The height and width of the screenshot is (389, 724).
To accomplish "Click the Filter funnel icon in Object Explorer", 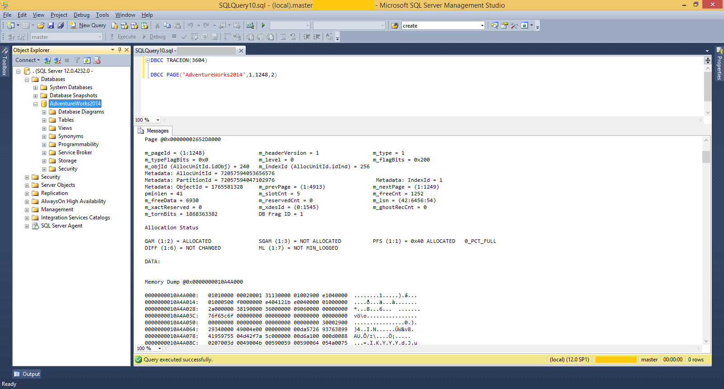I will point(77,60).
